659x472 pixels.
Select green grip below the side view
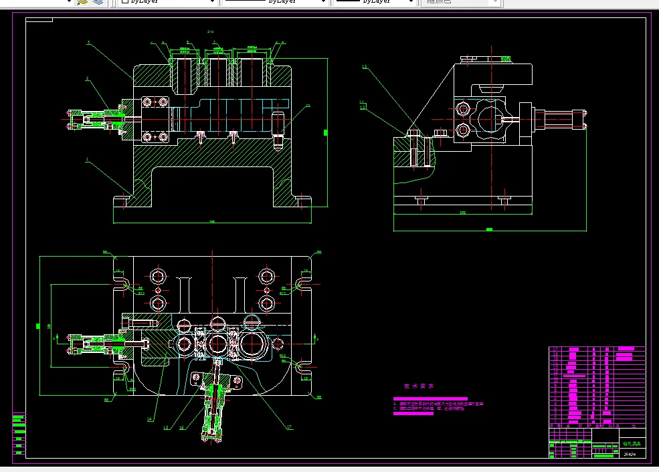coord(489,230)
